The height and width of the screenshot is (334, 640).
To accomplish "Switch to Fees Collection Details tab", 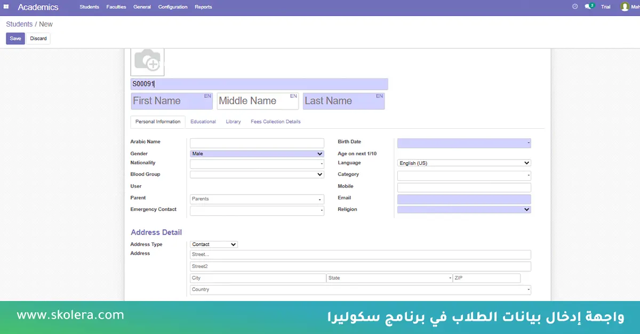I will (x=275, y=122).
